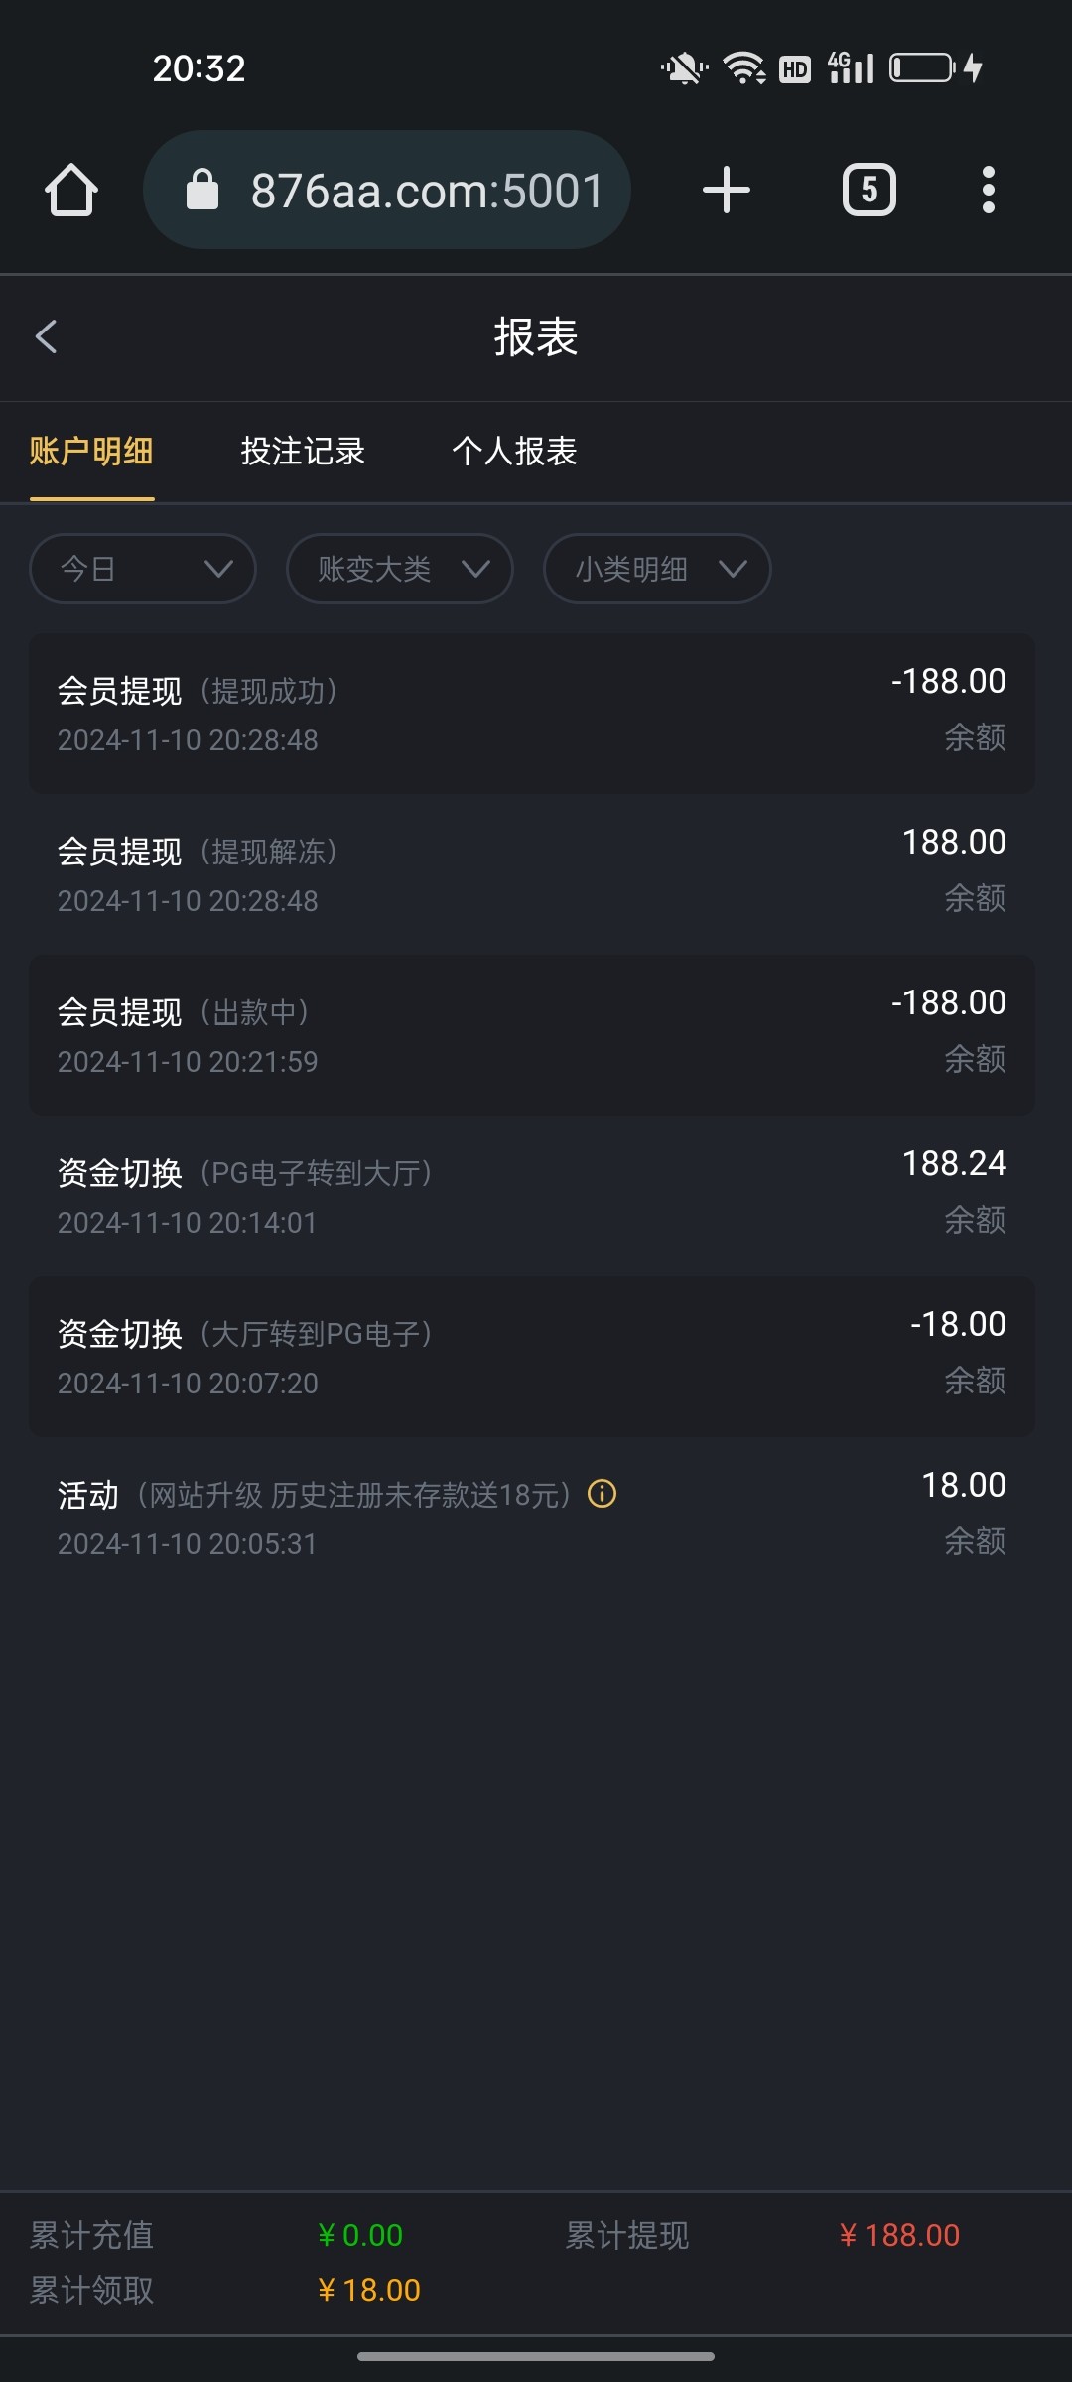Open the tab switcher showing 5 tabs
The image size is (1072, 2382).
[x=869, y=190]
